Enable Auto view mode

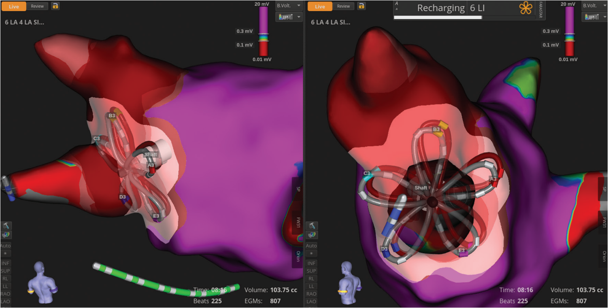pyautogui.click(x=6, y=246)
